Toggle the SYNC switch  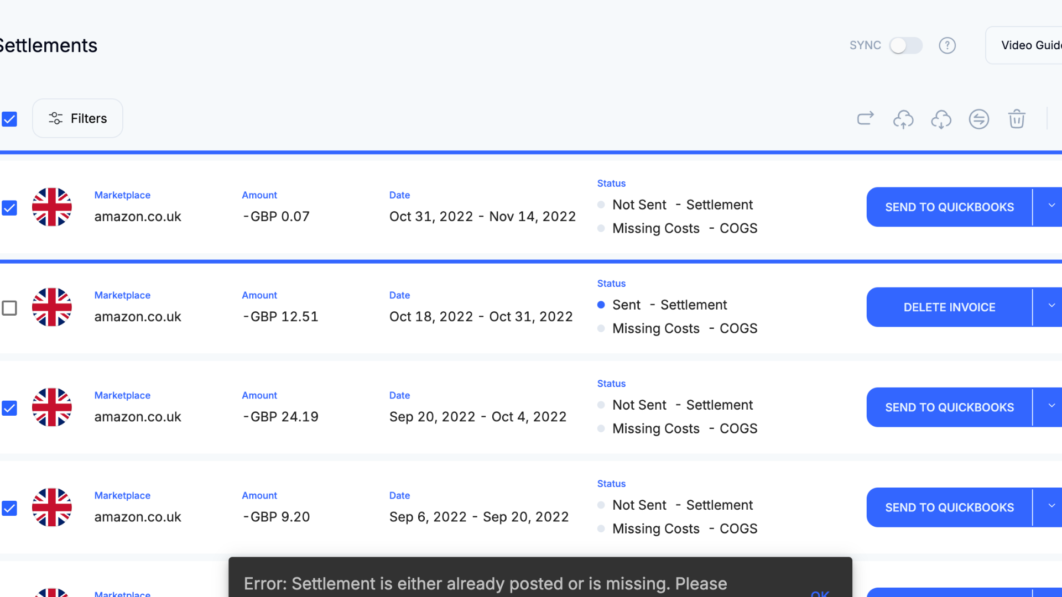[905, 45]
